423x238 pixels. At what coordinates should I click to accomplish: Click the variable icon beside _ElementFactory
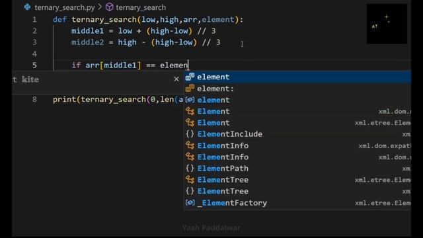pos(190,203)
